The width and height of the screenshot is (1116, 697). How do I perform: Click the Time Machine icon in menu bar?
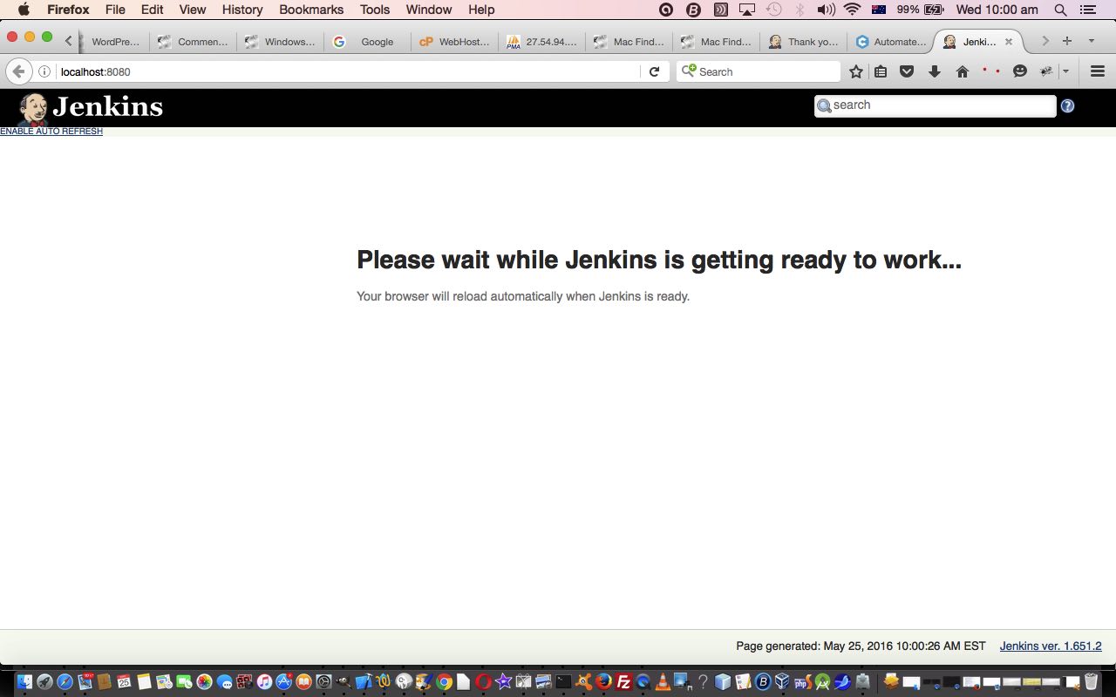pyautogui.click(x=773, y=10)
